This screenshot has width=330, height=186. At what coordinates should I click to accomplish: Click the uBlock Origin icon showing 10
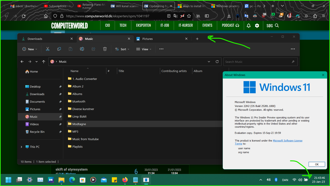point(264,16)
